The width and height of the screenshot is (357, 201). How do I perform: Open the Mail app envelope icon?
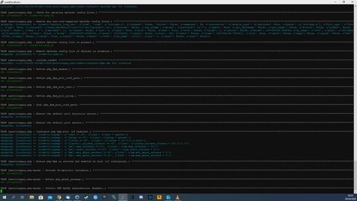click(50, 197)
